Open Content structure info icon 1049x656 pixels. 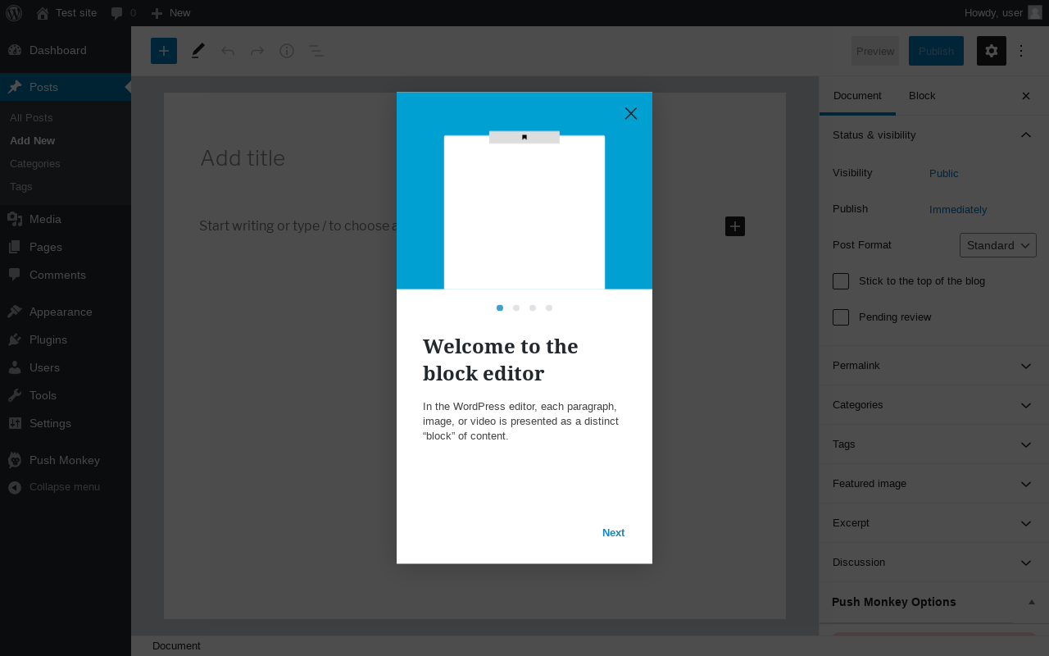[x=287, y=51]
